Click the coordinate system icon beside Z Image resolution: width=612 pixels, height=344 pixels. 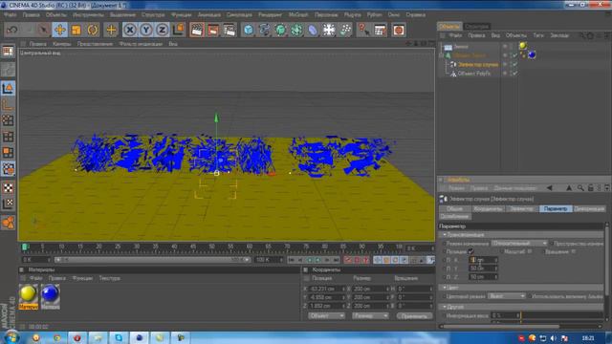(179, 30)
